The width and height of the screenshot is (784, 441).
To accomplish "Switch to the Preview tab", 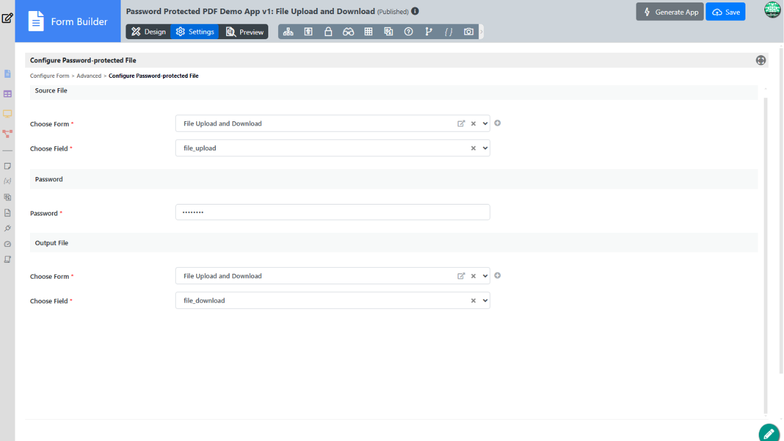I will click(245, 32).
